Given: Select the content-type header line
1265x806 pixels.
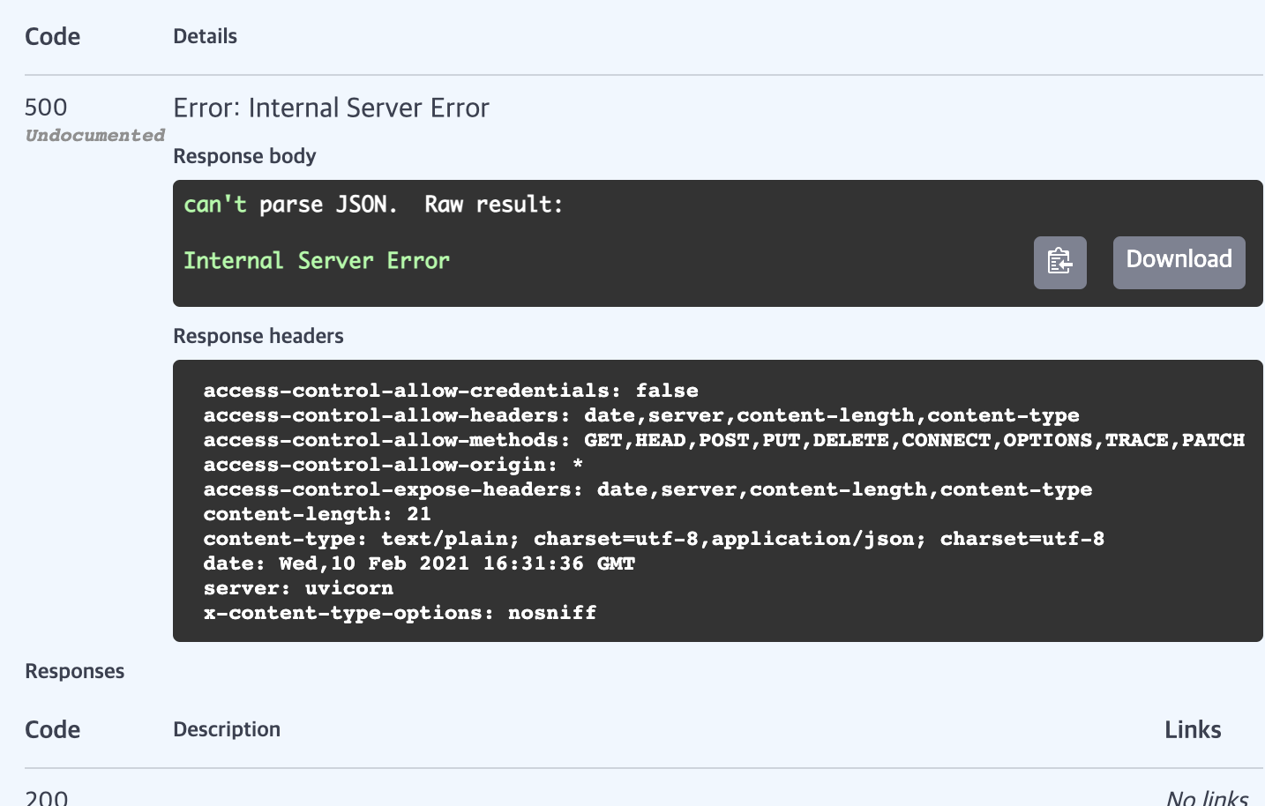Looking at the screenshot, I should pyautogui.click(x=654, y=539).
